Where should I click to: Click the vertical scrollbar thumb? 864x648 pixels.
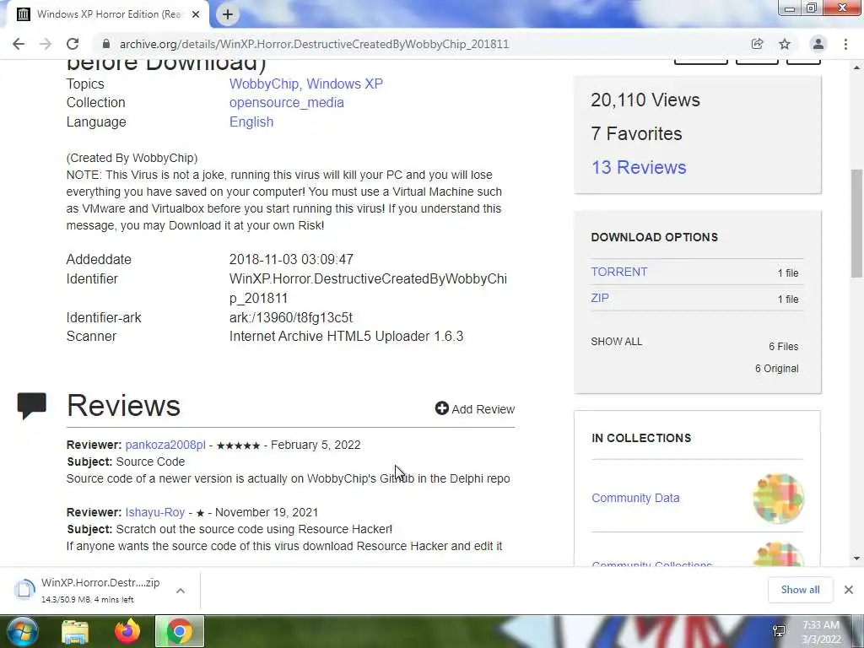857,223
